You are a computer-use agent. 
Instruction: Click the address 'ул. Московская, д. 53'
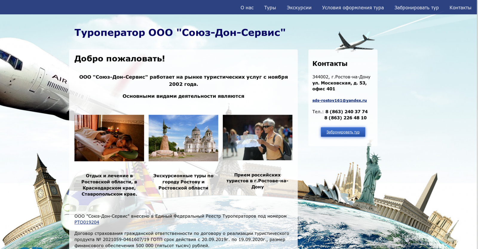(x=339, y=83)
